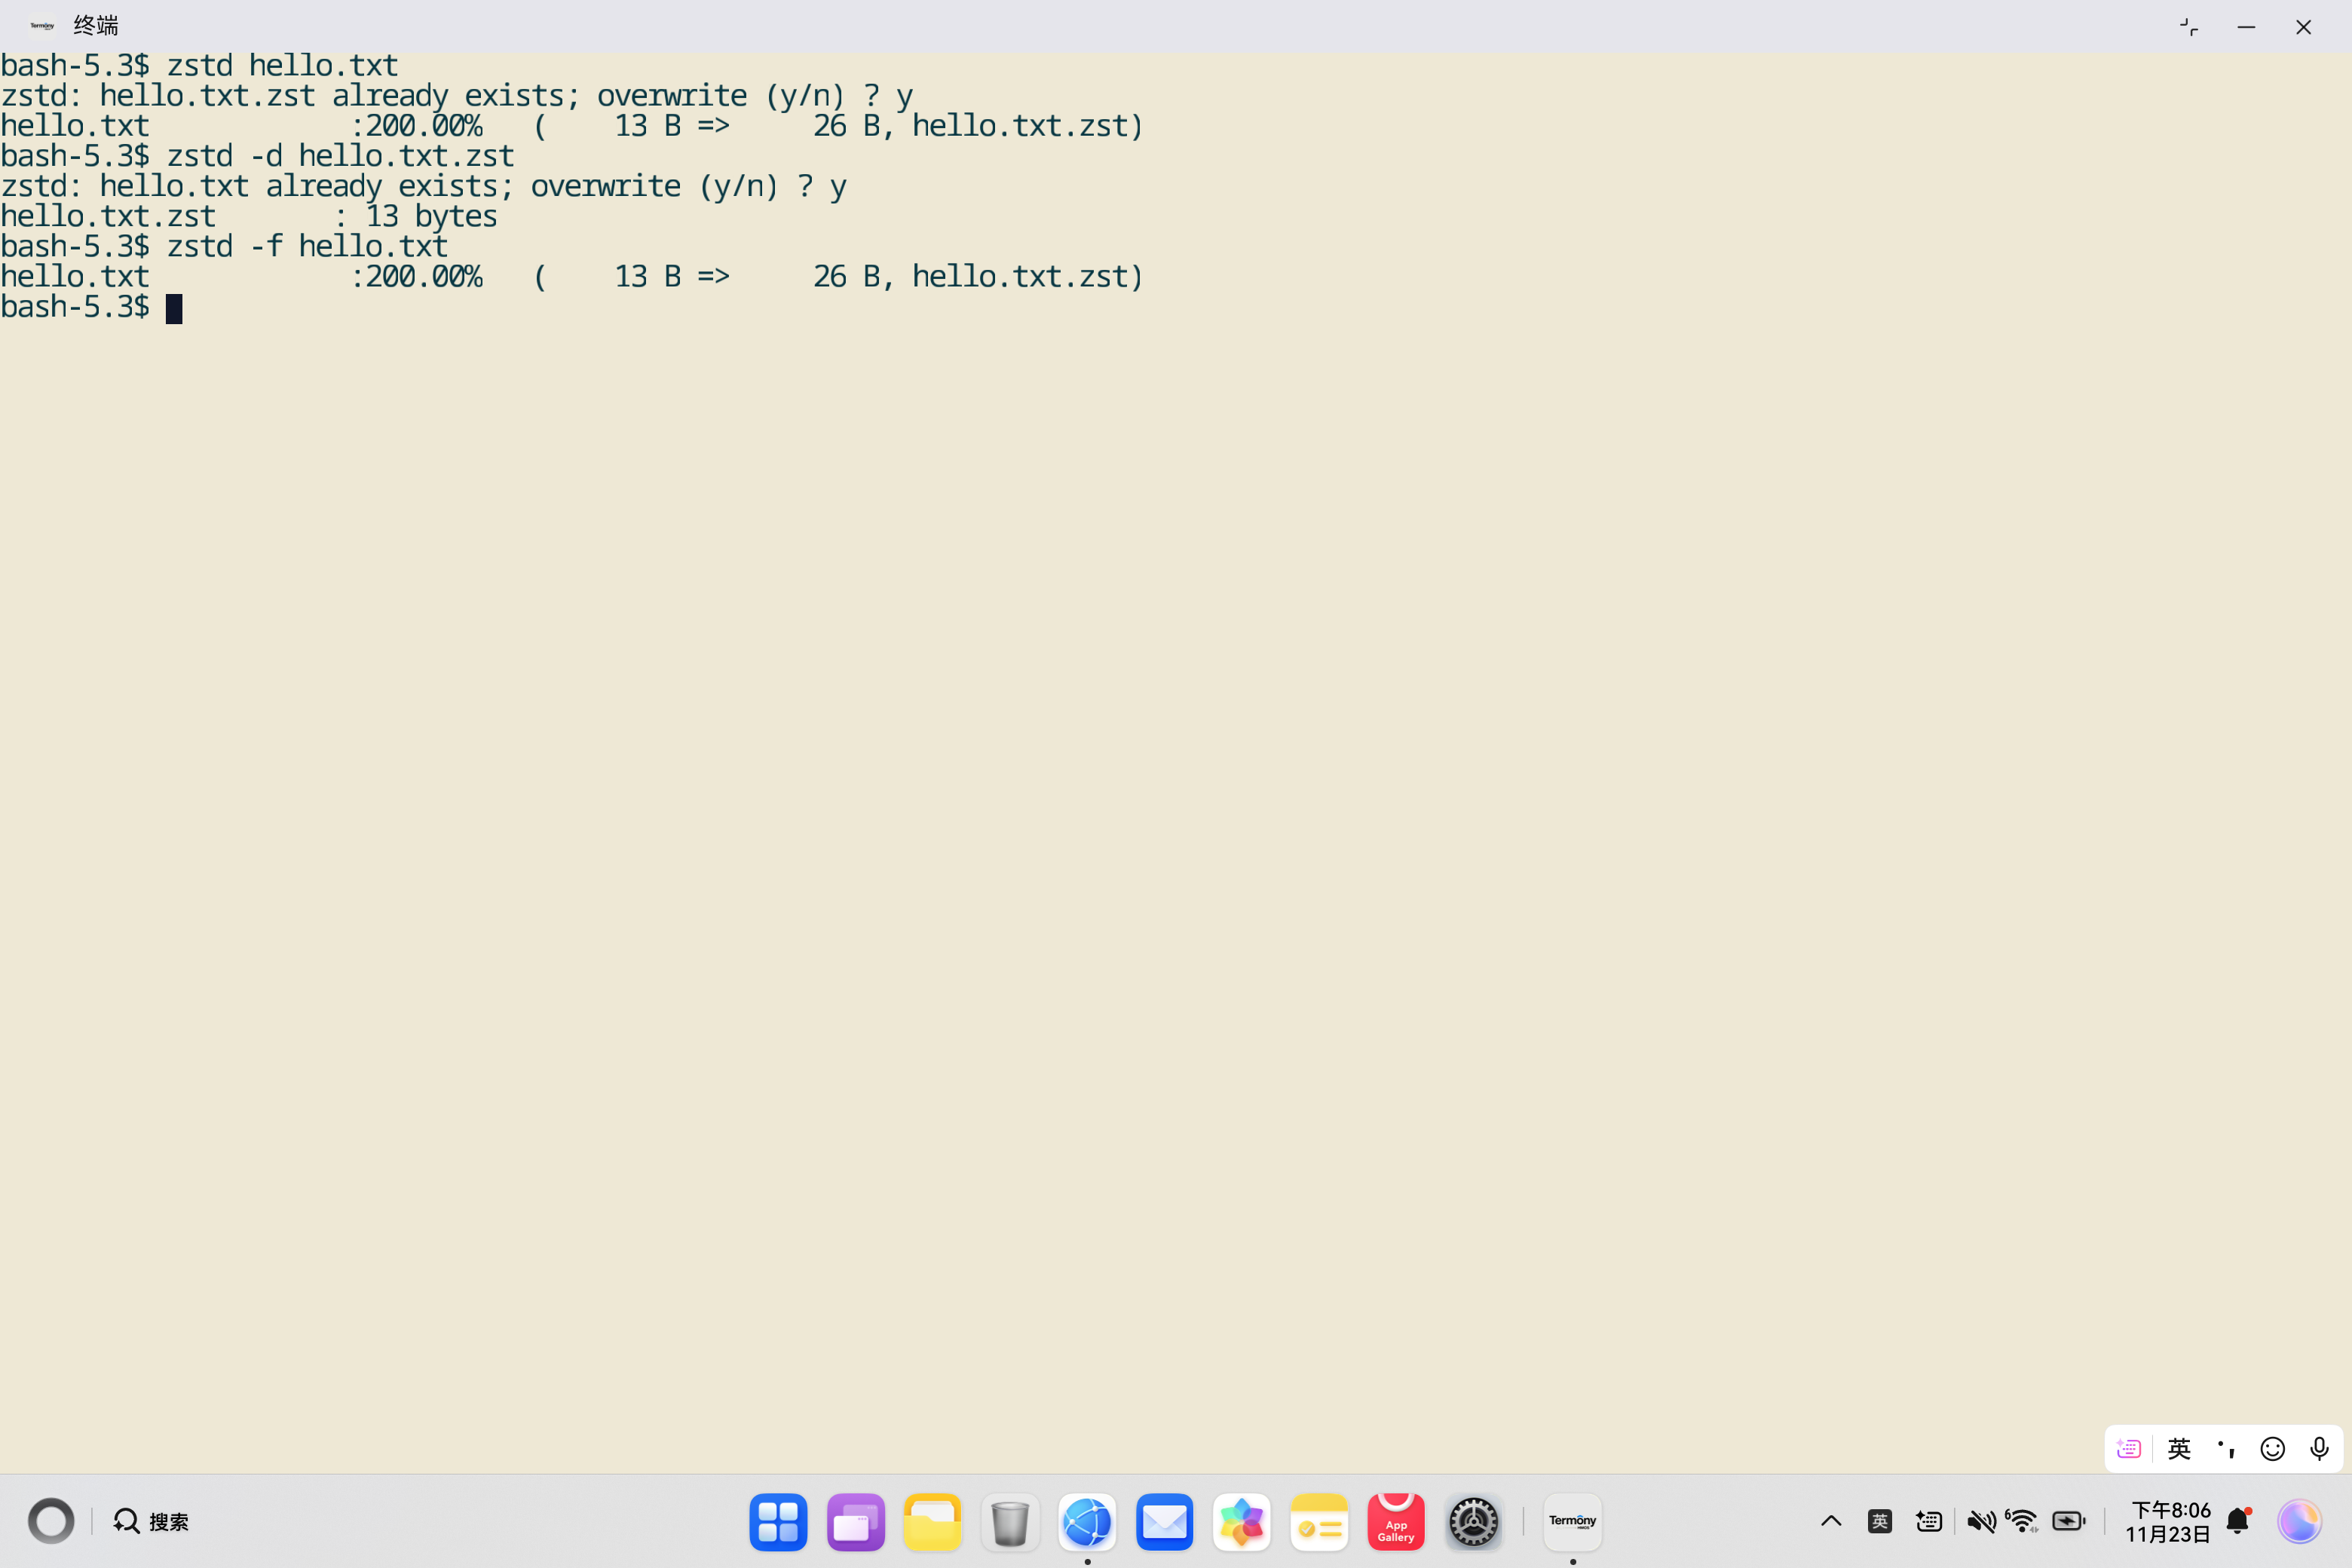This screenshot has height=1568, width=2352.
Task: Open the blue app launcher grid
Action: pyautogui.click(x=778, y=1522)
